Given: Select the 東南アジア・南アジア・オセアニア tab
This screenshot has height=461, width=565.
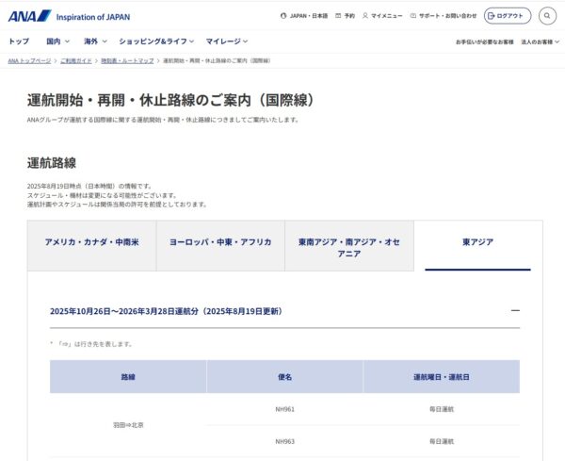Looking at the screenshot, I should click(x=348, y=247).
